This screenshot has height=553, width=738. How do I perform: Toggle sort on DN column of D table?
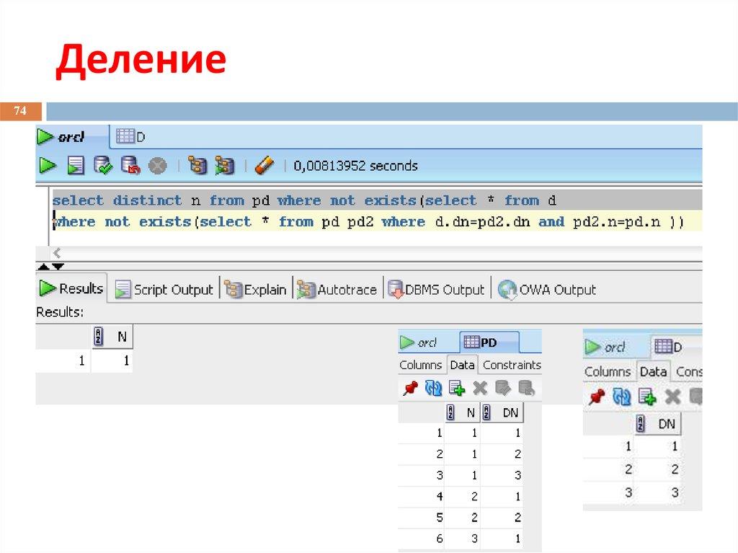click(658, 424)
